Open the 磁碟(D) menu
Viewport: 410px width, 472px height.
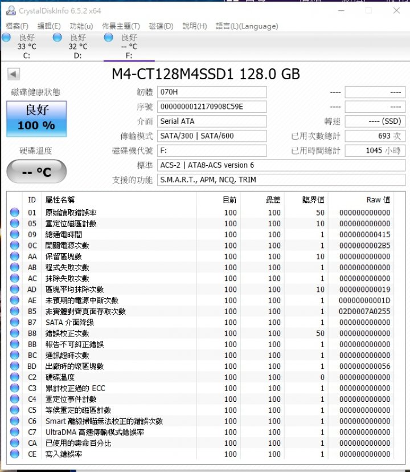click(161, 26)
